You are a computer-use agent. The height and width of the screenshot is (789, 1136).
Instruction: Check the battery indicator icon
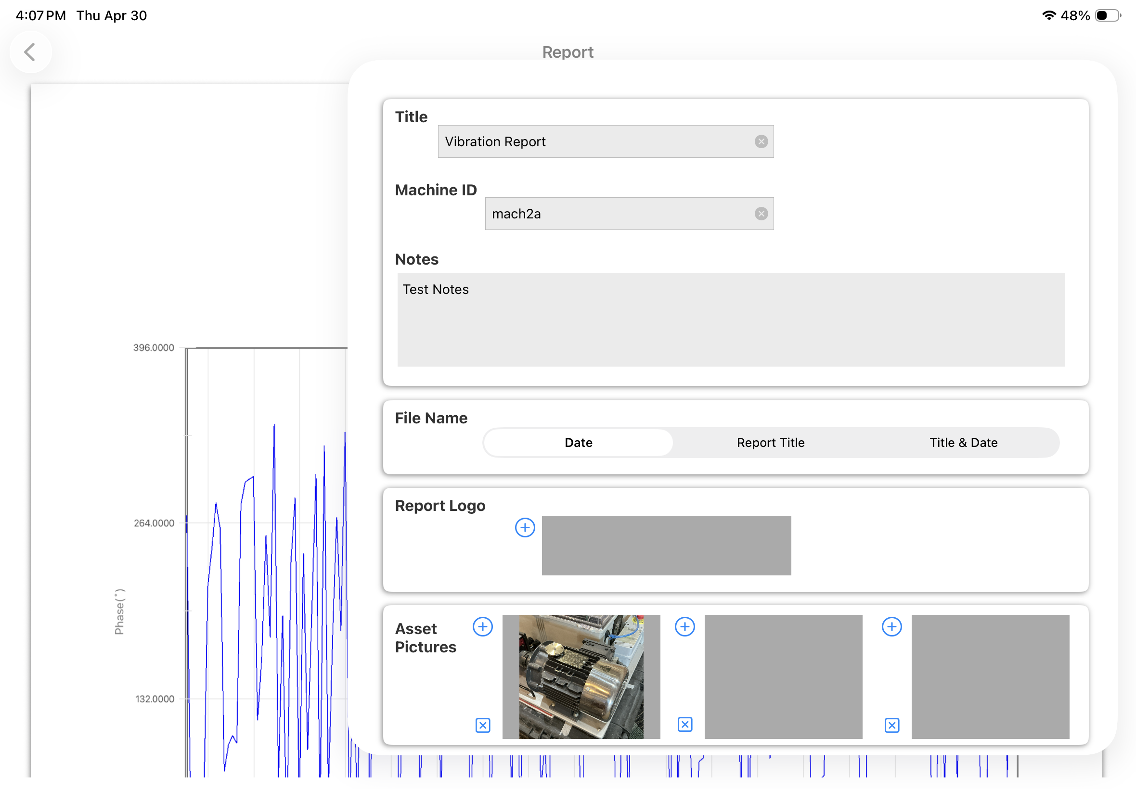point(1108,15)
